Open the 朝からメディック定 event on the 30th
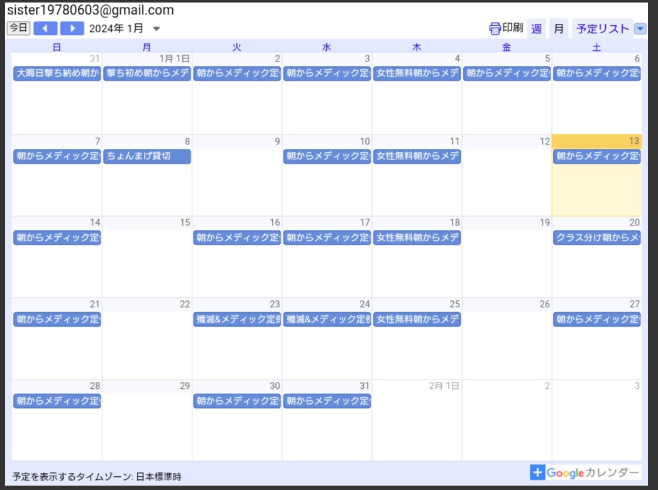Viewport: 658px width, 490px height. click(237, 401)
